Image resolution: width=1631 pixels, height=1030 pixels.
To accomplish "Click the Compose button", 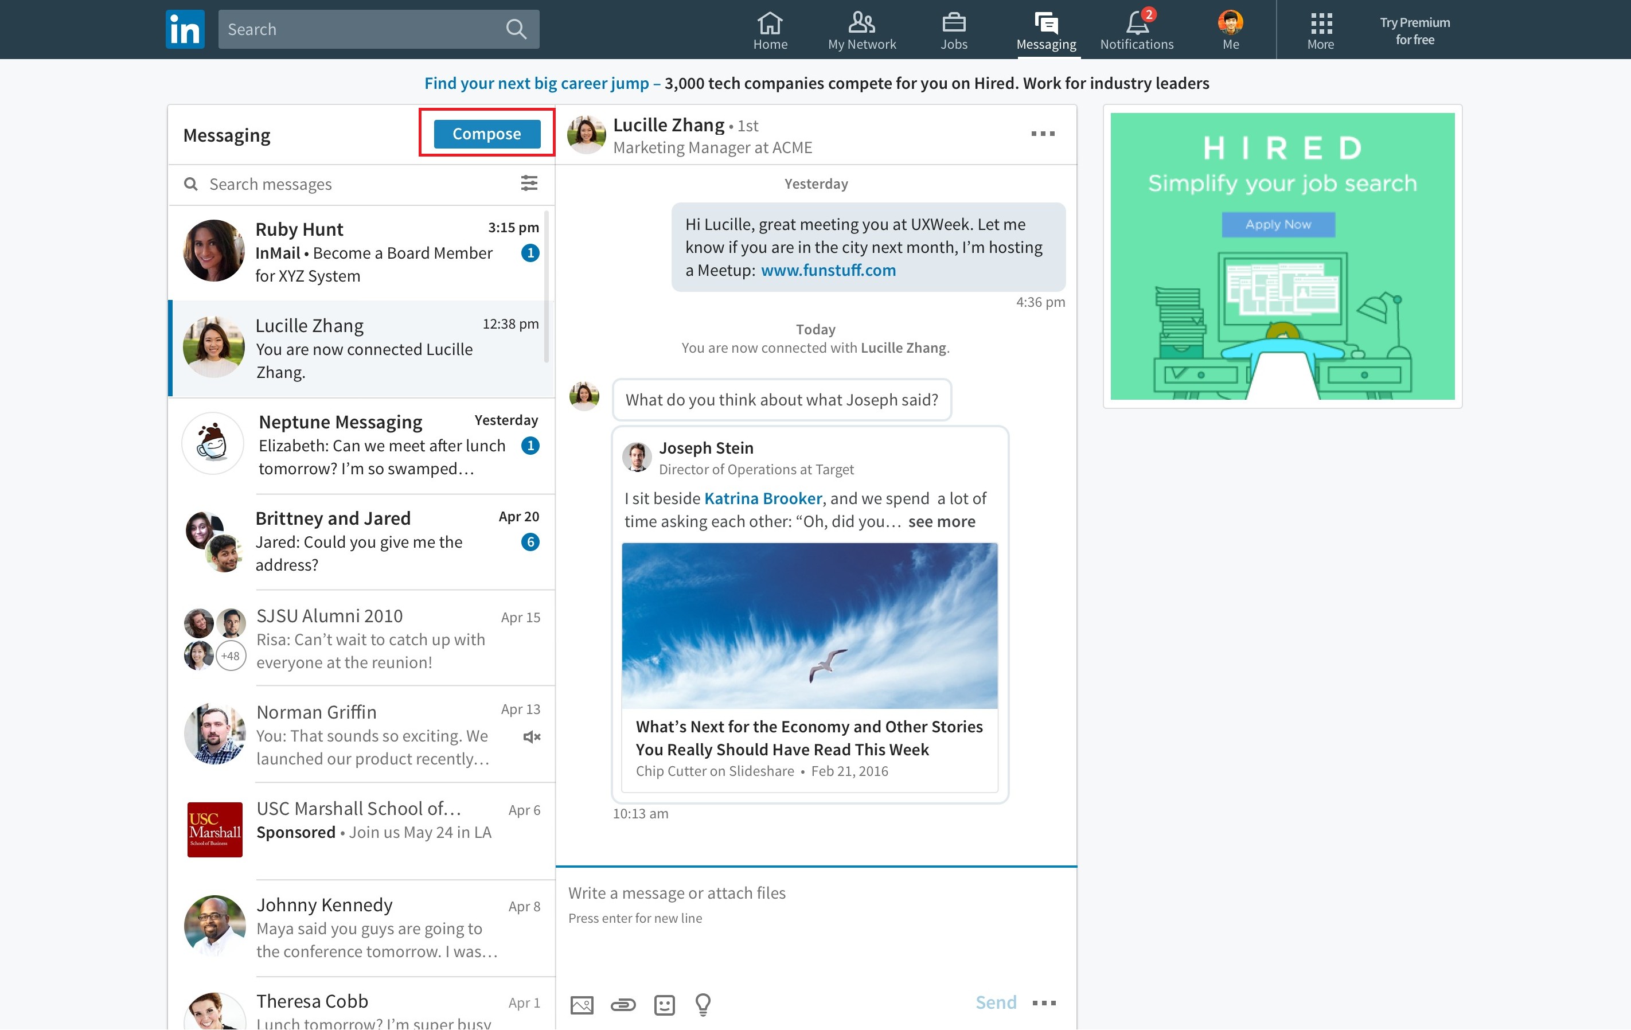I will click(486, 133).
